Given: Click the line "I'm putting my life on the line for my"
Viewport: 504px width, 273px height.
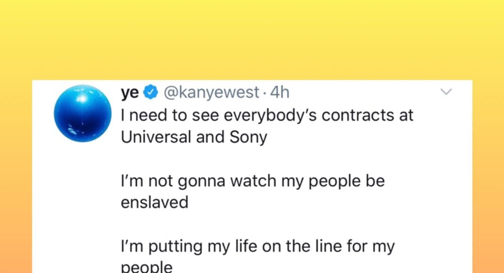Looking at the screenshot, I should [x=257, y=247].
